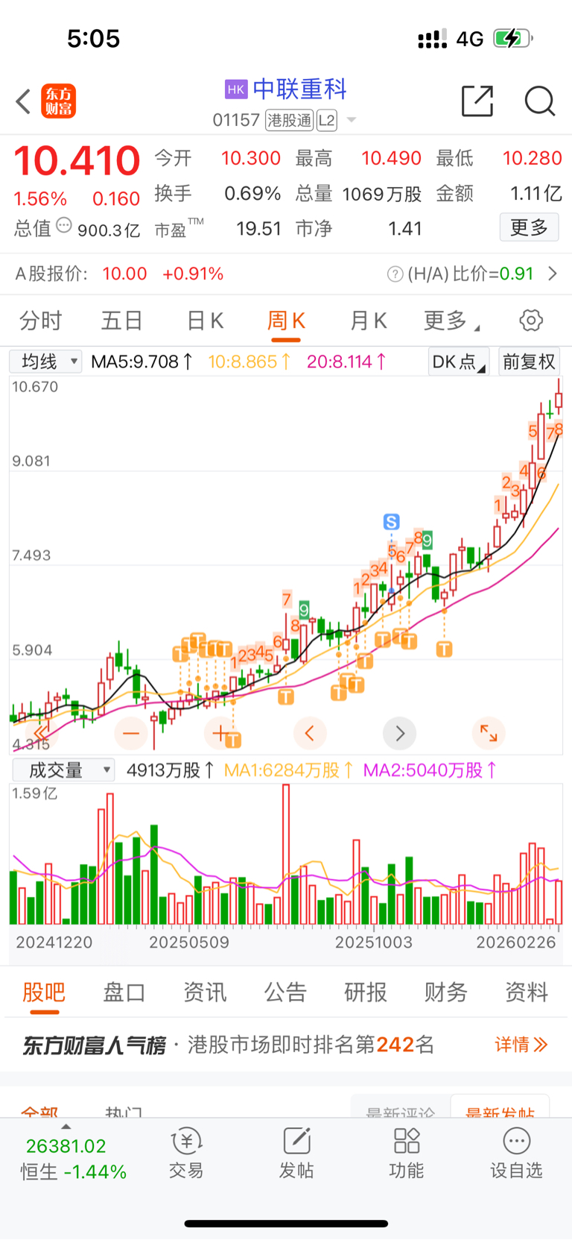Tap the 20:8.114 MA value
Screen dimensions: 572x1240
(x=346, y=362)
